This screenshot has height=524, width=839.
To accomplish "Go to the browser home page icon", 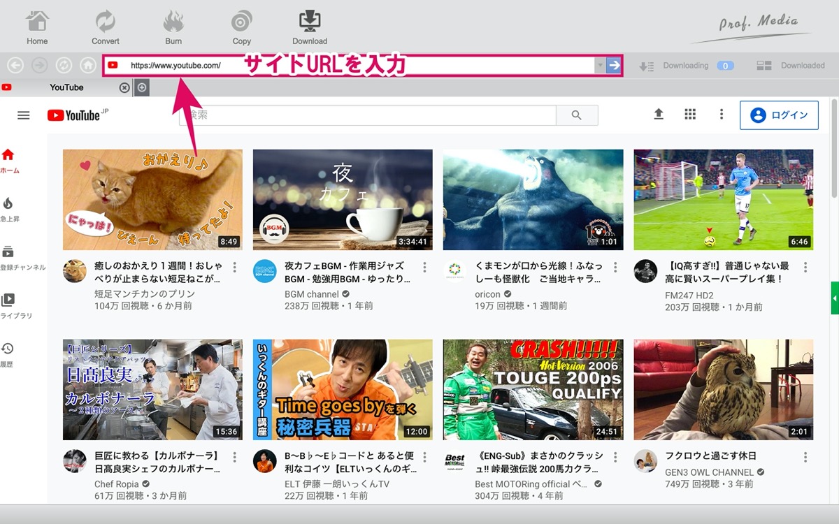I will click(x=88, y=66).
